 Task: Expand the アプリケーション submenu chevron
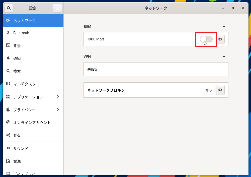(58, 97)
